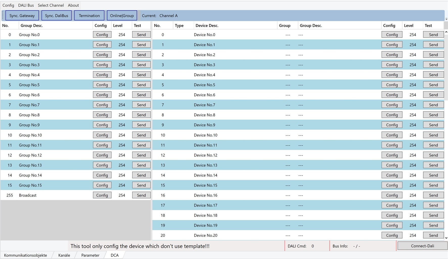Click the Connect-Dali button
448x259 pixels.
pos(422,246)
